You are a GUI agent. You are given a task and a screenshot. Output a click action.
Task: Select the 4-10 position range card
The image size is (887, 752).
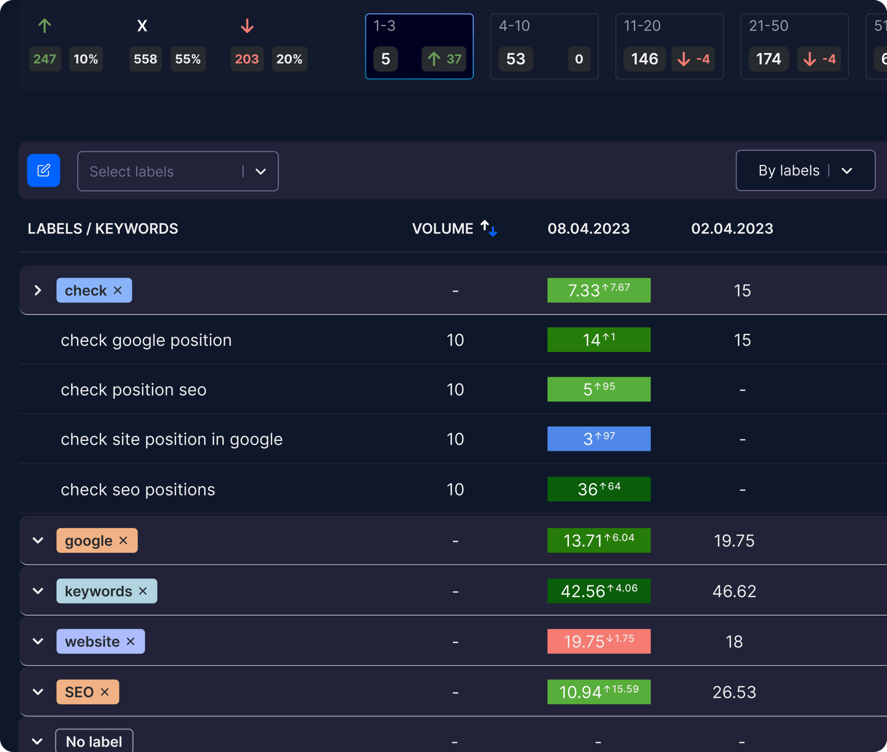544,47
